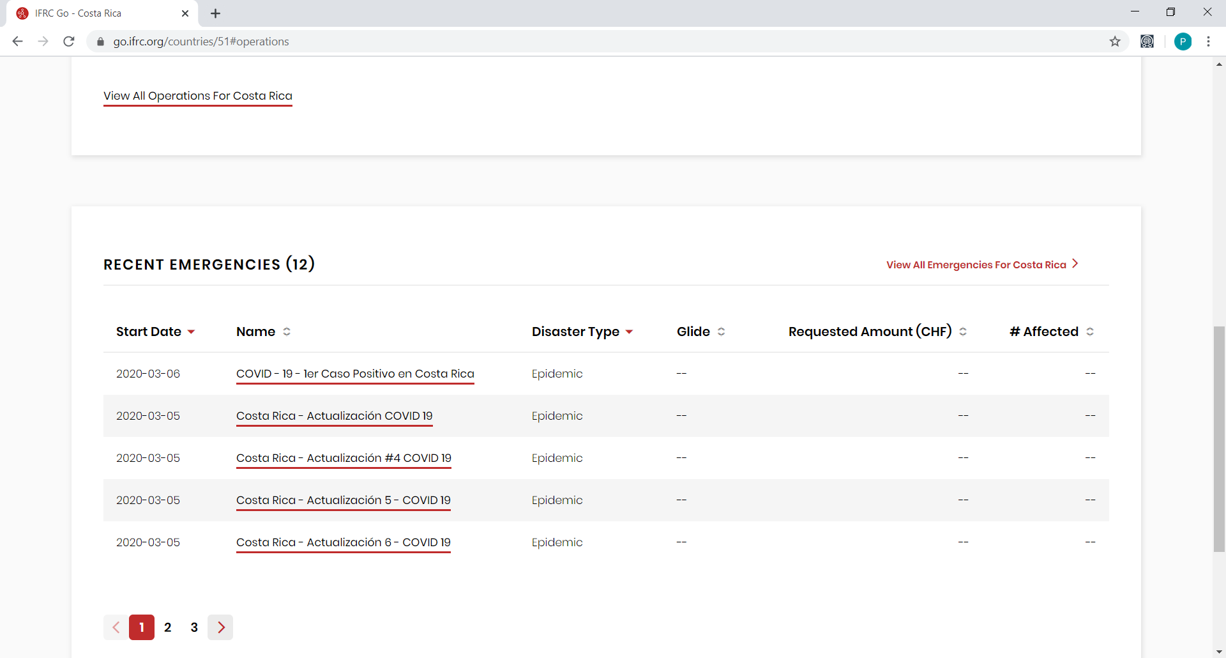1226x658 pixels.
Task: Open the Chrome three-dot menu
Action: 1209,41
